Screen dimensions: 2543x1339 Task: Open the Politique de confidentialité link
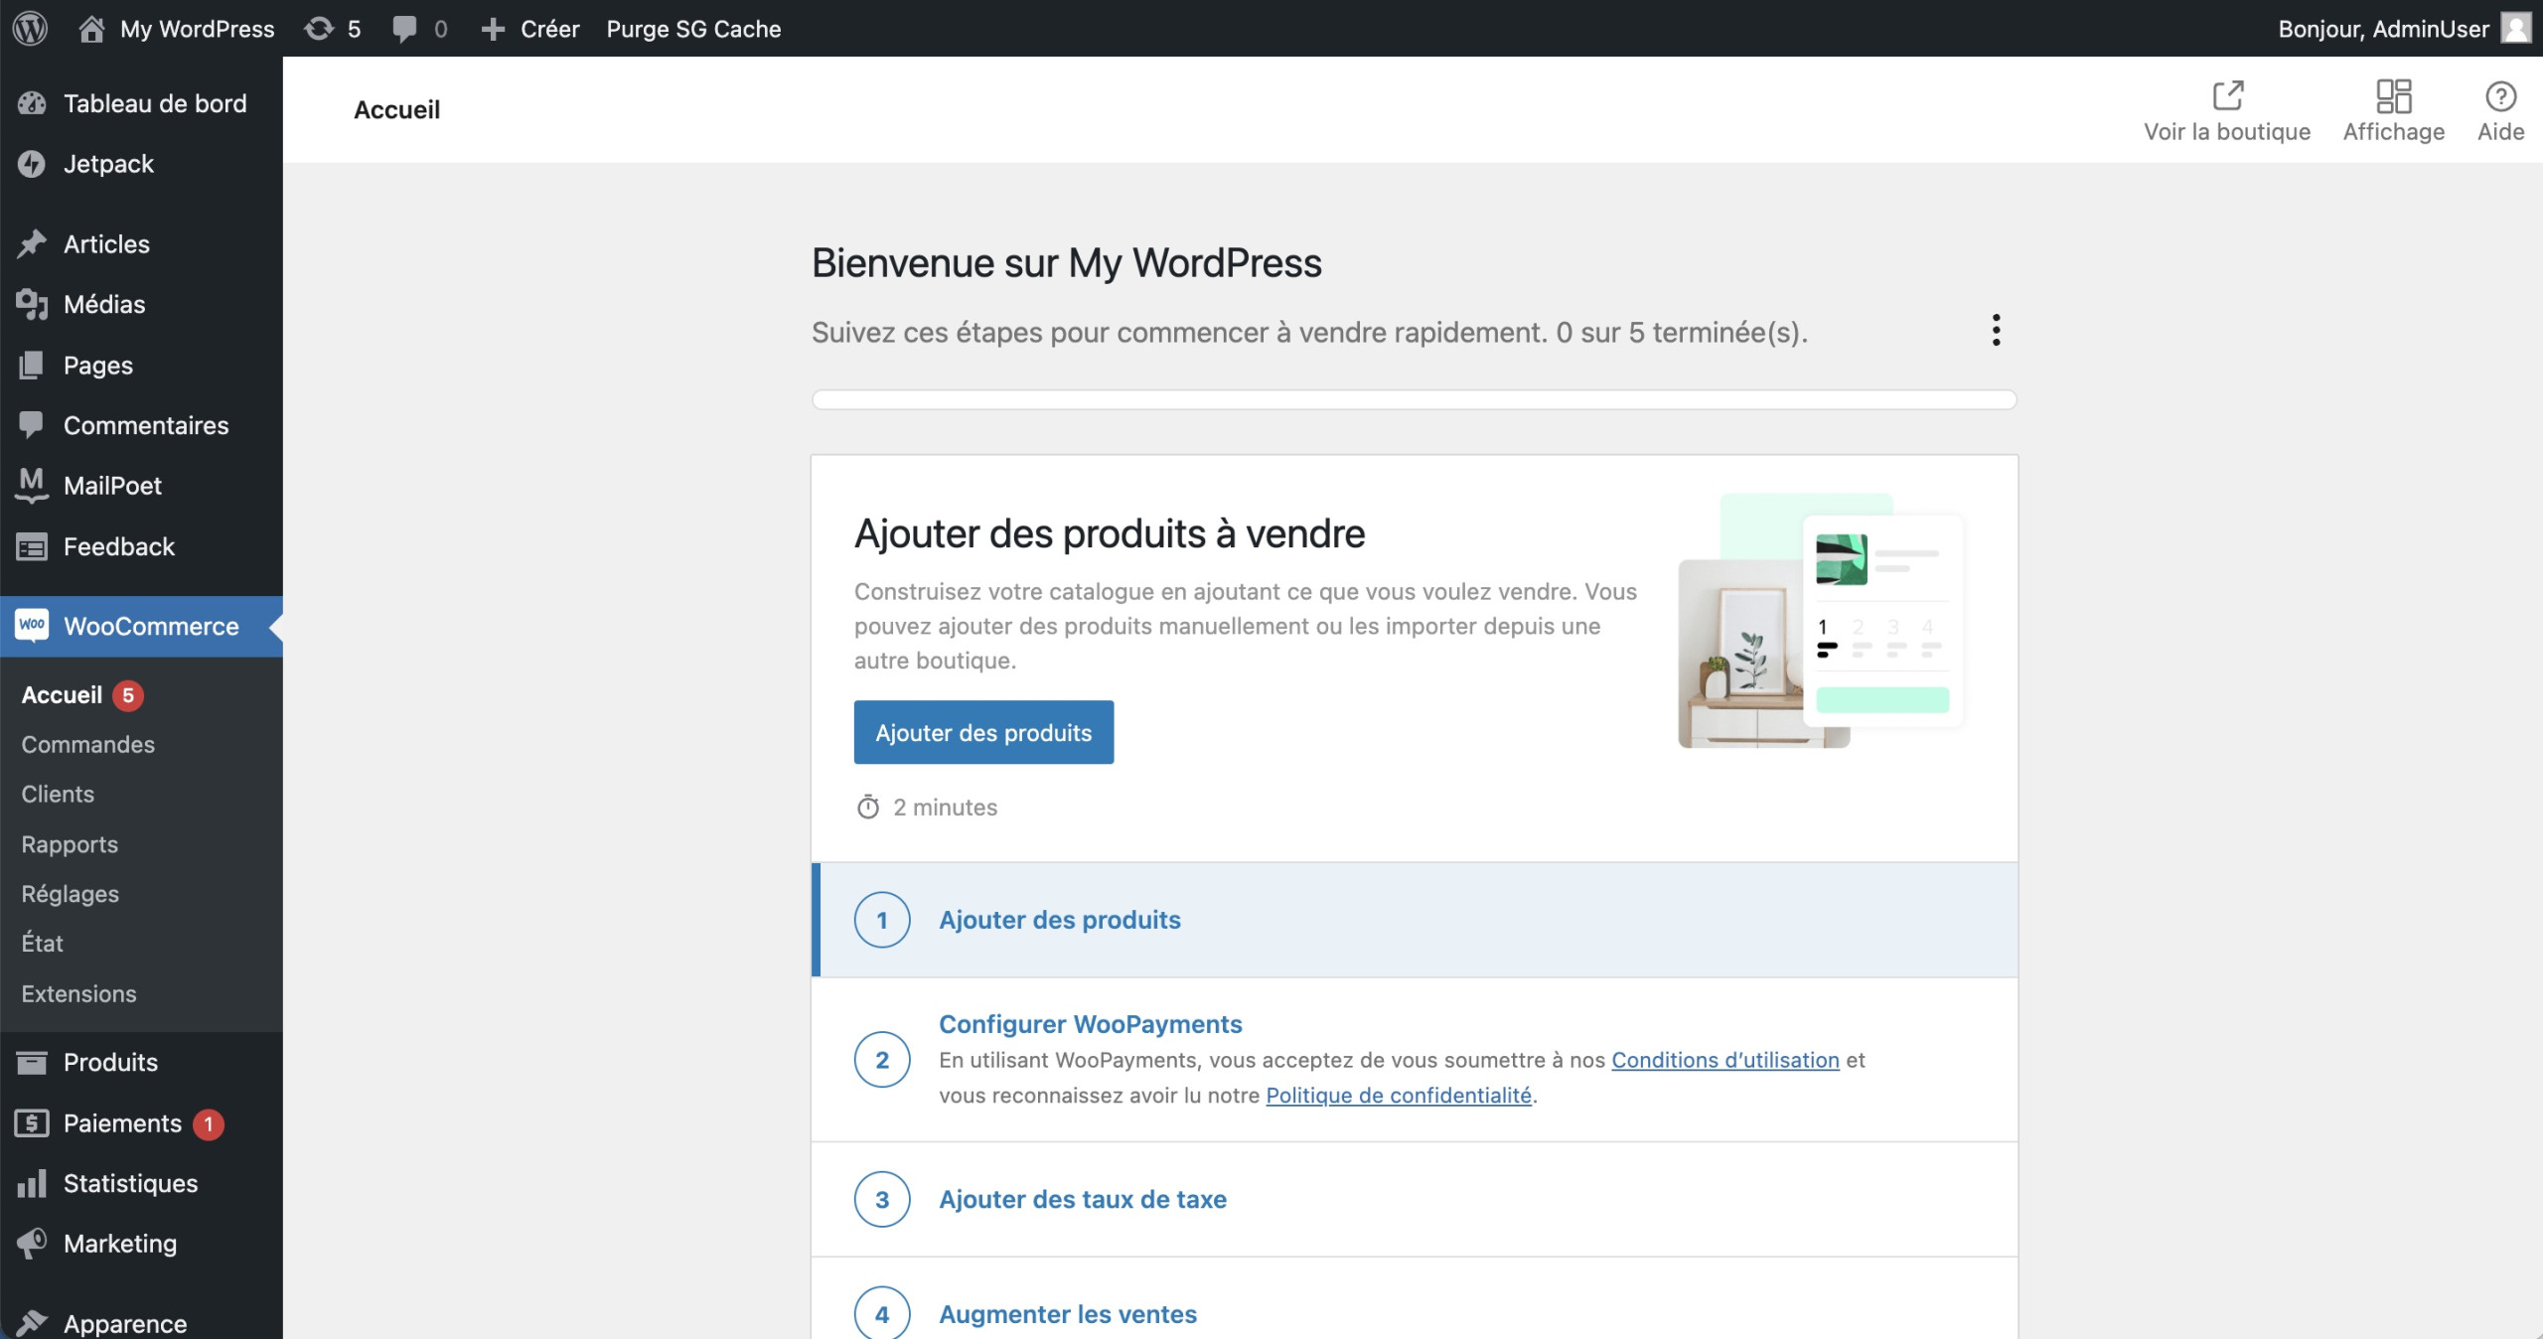(x=1399, y=1095)
